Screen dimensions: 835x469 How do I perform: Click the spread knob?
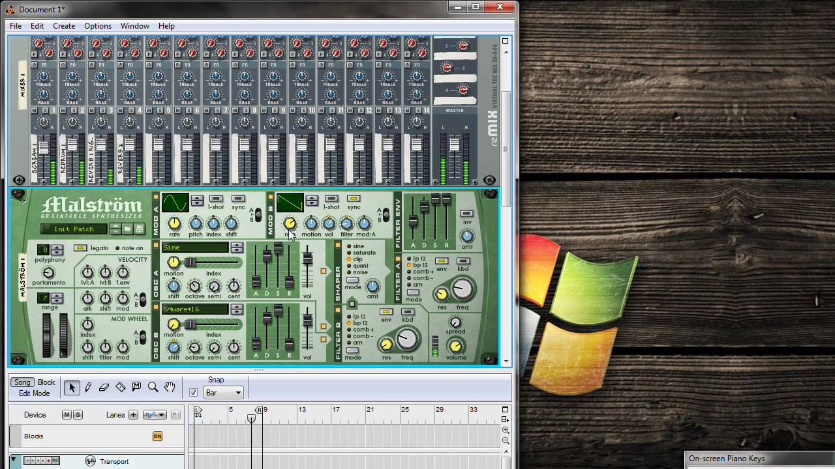coord(456,322)
